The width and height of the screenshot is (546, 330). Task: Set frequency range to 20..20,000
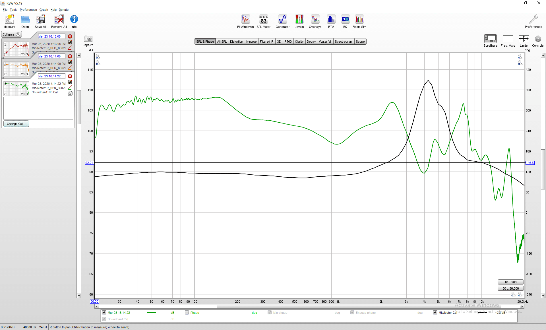coord(510,288)
